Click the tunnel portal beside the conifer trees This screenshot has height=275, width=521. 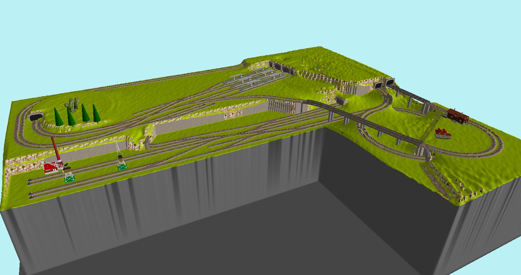coord(37,116)
